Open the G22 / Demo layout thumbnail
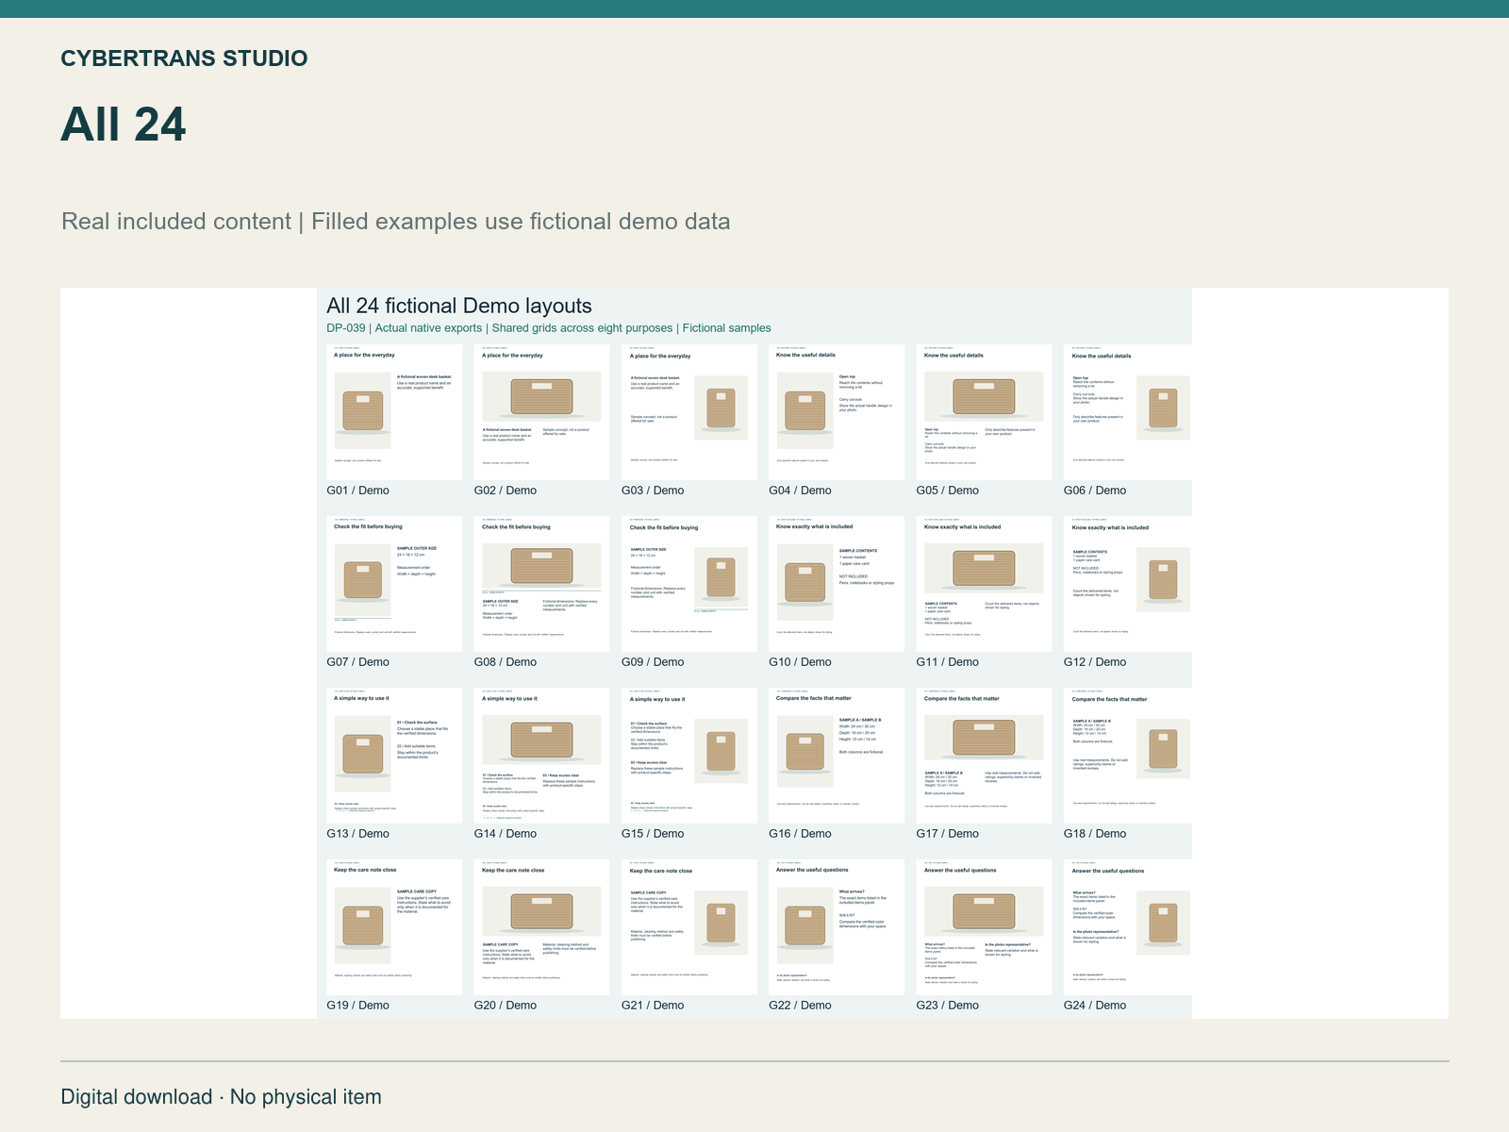 pyautogui.click(x=837, y=927)
